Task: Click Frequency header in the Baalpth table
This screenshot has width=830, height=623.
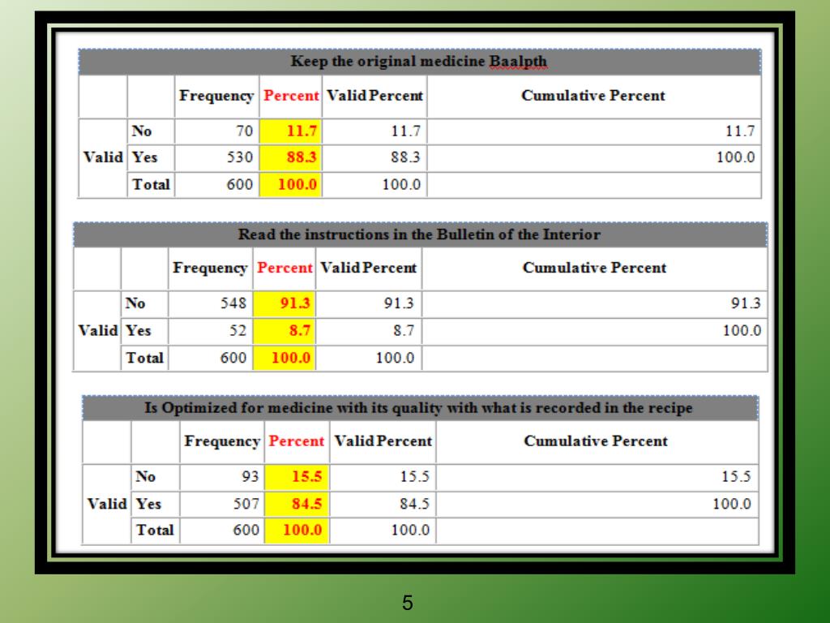Action: (216, 96)
